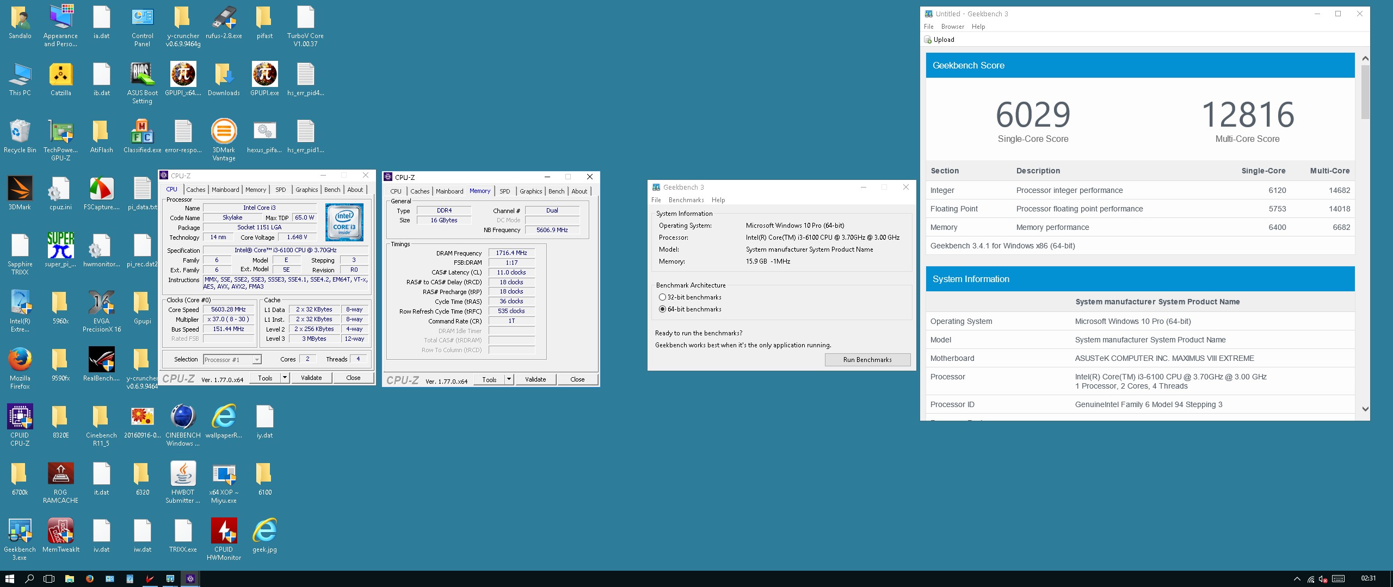The height and width of the screenshot is (587, 1393).
Task: Open TechPowerUp GPU-Z icon
Action: (60, 140)
